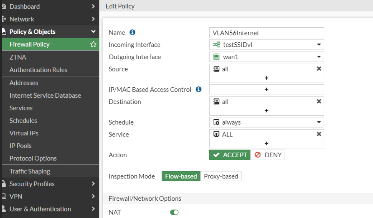Remove the ALL Service entry

[x=319, y=134]
